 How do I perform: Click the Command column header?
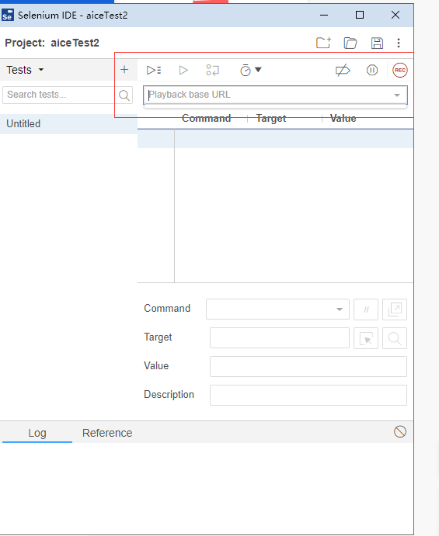(207, 118)
